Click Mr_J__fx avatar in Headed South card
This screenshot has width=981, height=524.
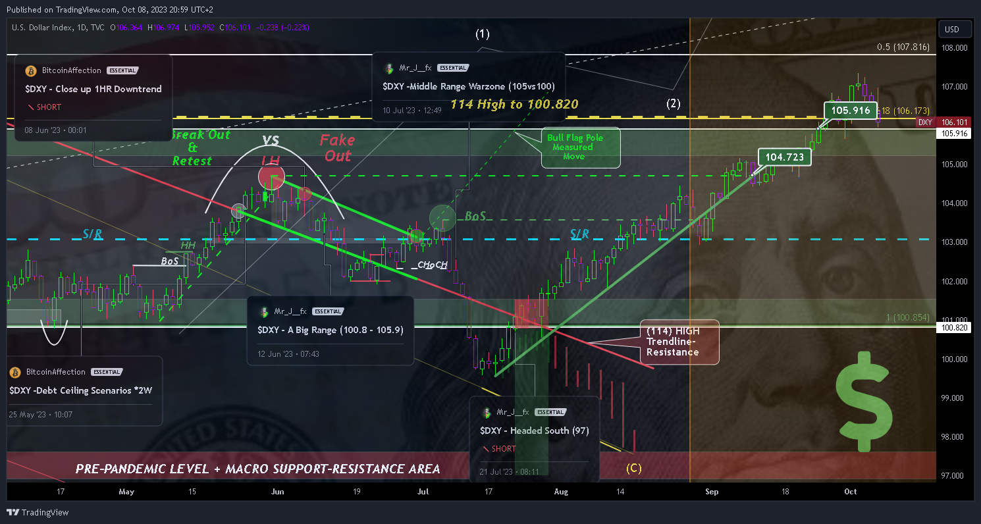[x=487, y=412]
